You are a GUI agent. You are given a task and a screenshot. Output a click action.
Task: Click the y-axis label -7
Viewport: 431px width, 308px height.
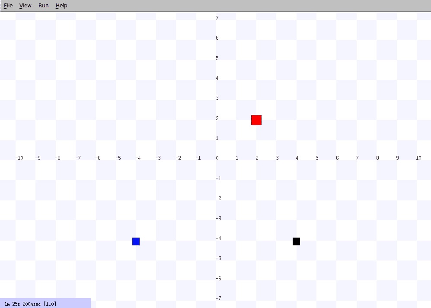[x=218, y=298]
